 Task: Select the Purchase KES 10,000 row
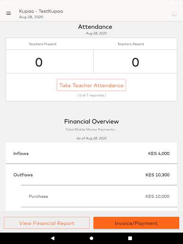99,196
